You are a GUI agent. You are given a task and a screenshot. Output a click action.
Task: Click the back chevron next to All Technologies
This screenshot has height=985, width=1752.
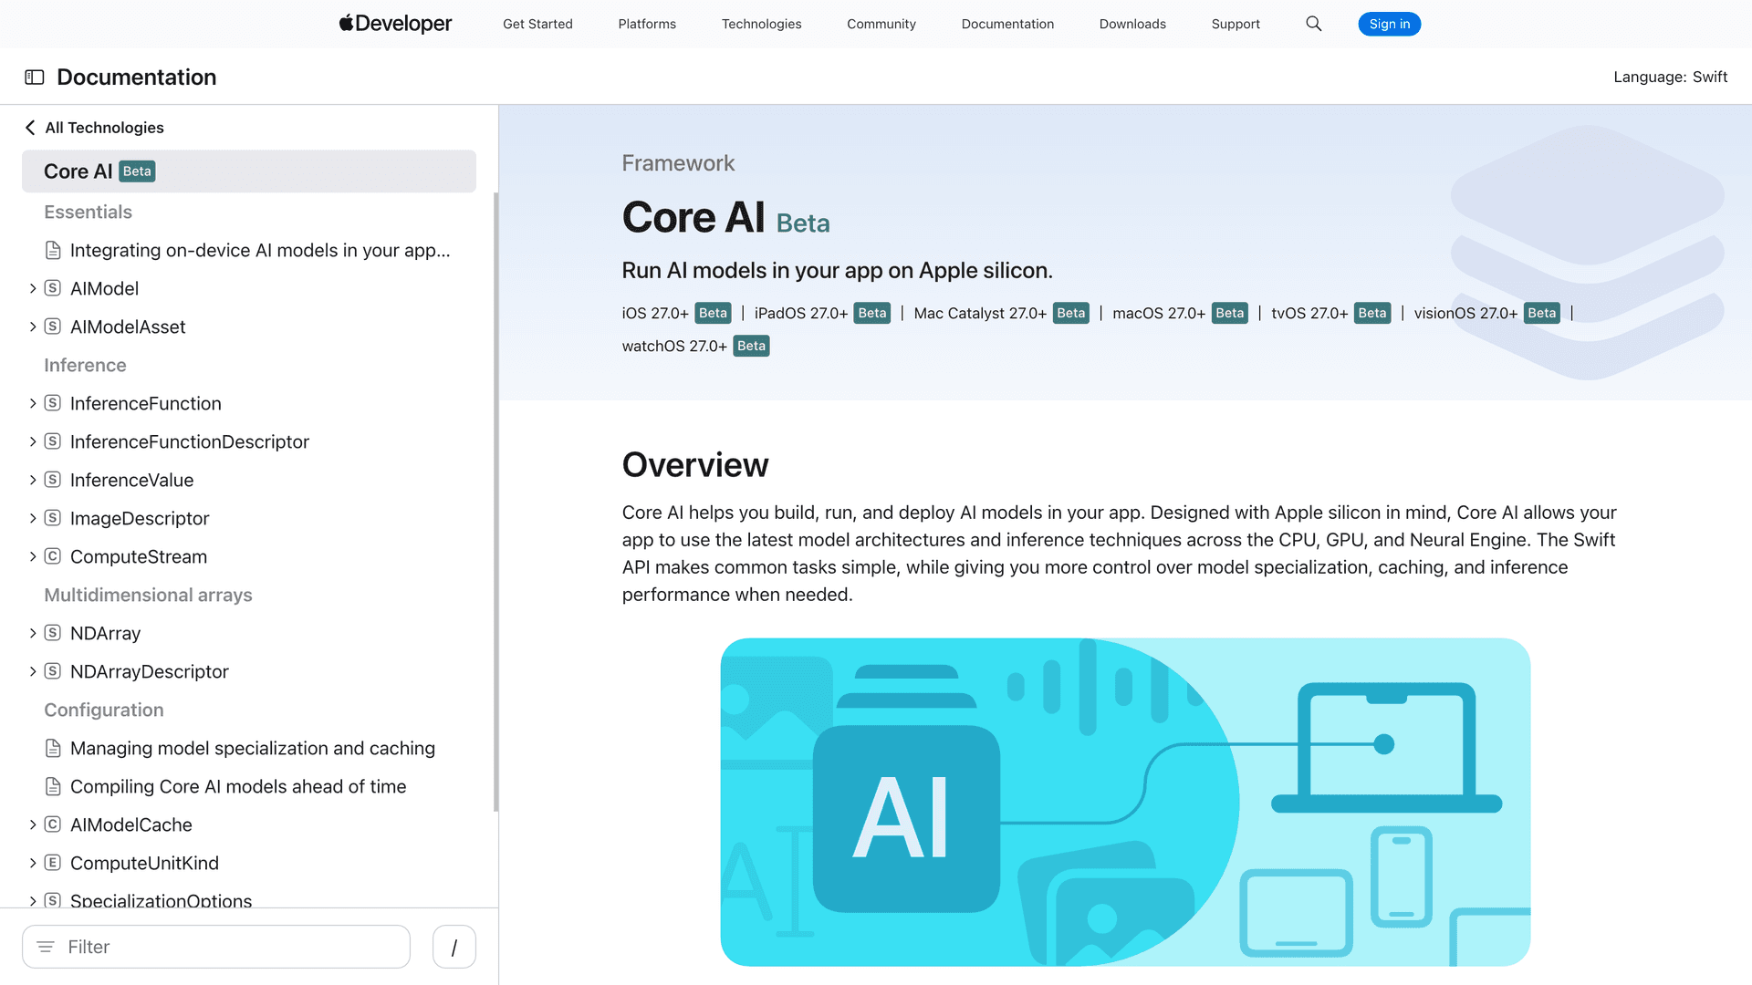click(x=30, y=128)
